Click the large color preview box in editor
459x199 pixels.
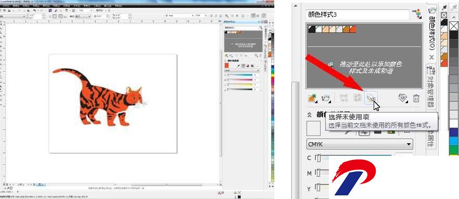pyautogui.click(x=313, y=129)
